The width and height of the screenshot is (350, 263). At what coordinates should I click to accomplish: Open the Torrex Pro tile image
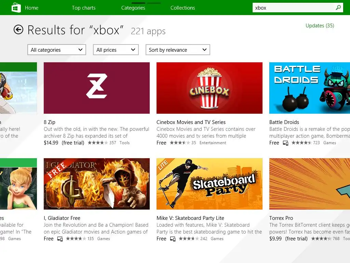309,184
